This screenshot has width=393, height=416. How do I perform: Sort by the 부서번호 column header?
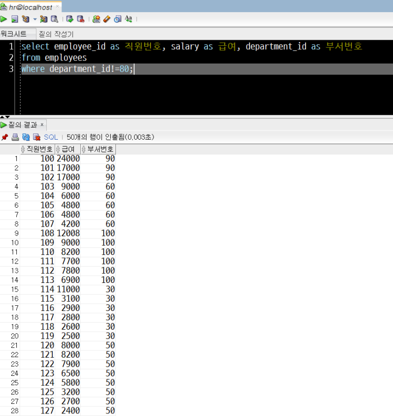pyautogui.click(x=98, y=149)
